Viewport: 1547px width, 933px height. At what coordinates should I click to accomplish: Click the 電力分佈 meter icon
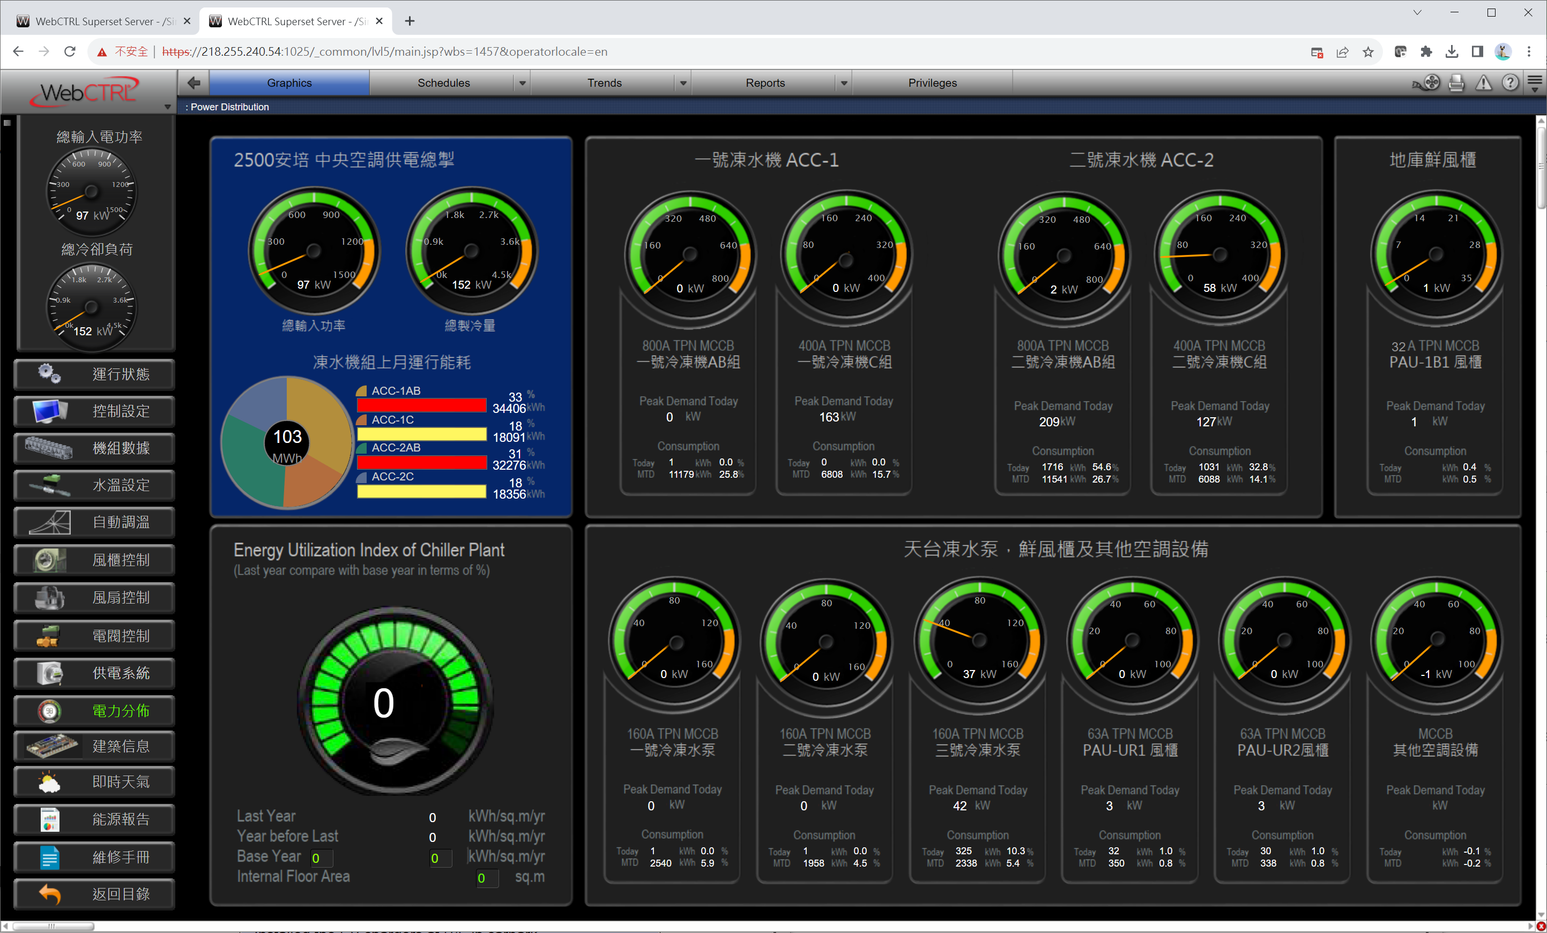pos(50,711)
